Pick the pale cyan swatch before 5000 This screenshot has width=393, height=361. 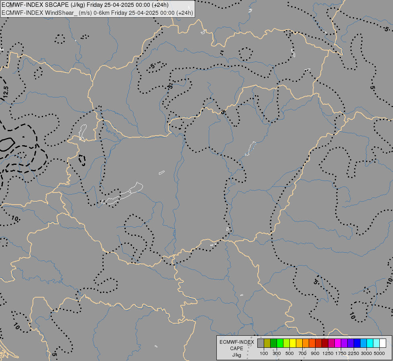376,343
